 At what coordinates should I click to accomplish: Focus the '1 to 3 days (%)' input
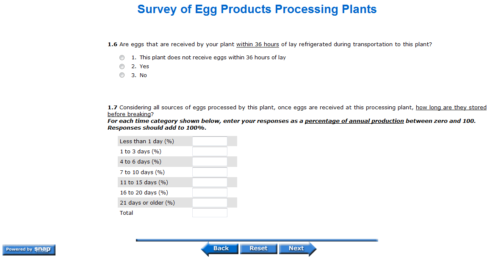pyautogui.click(x=210, y=151)
